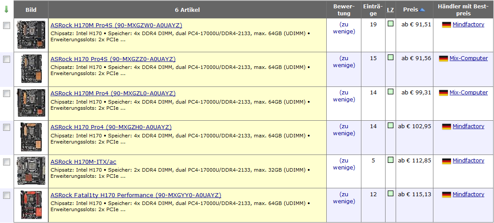Click the Bild column header

(31, 10)
